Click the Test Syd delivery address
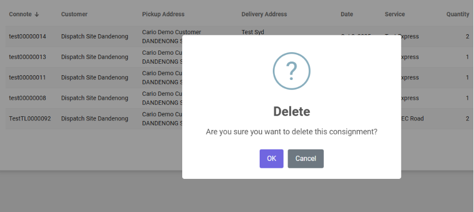474x212 pixels. (253, 32)
